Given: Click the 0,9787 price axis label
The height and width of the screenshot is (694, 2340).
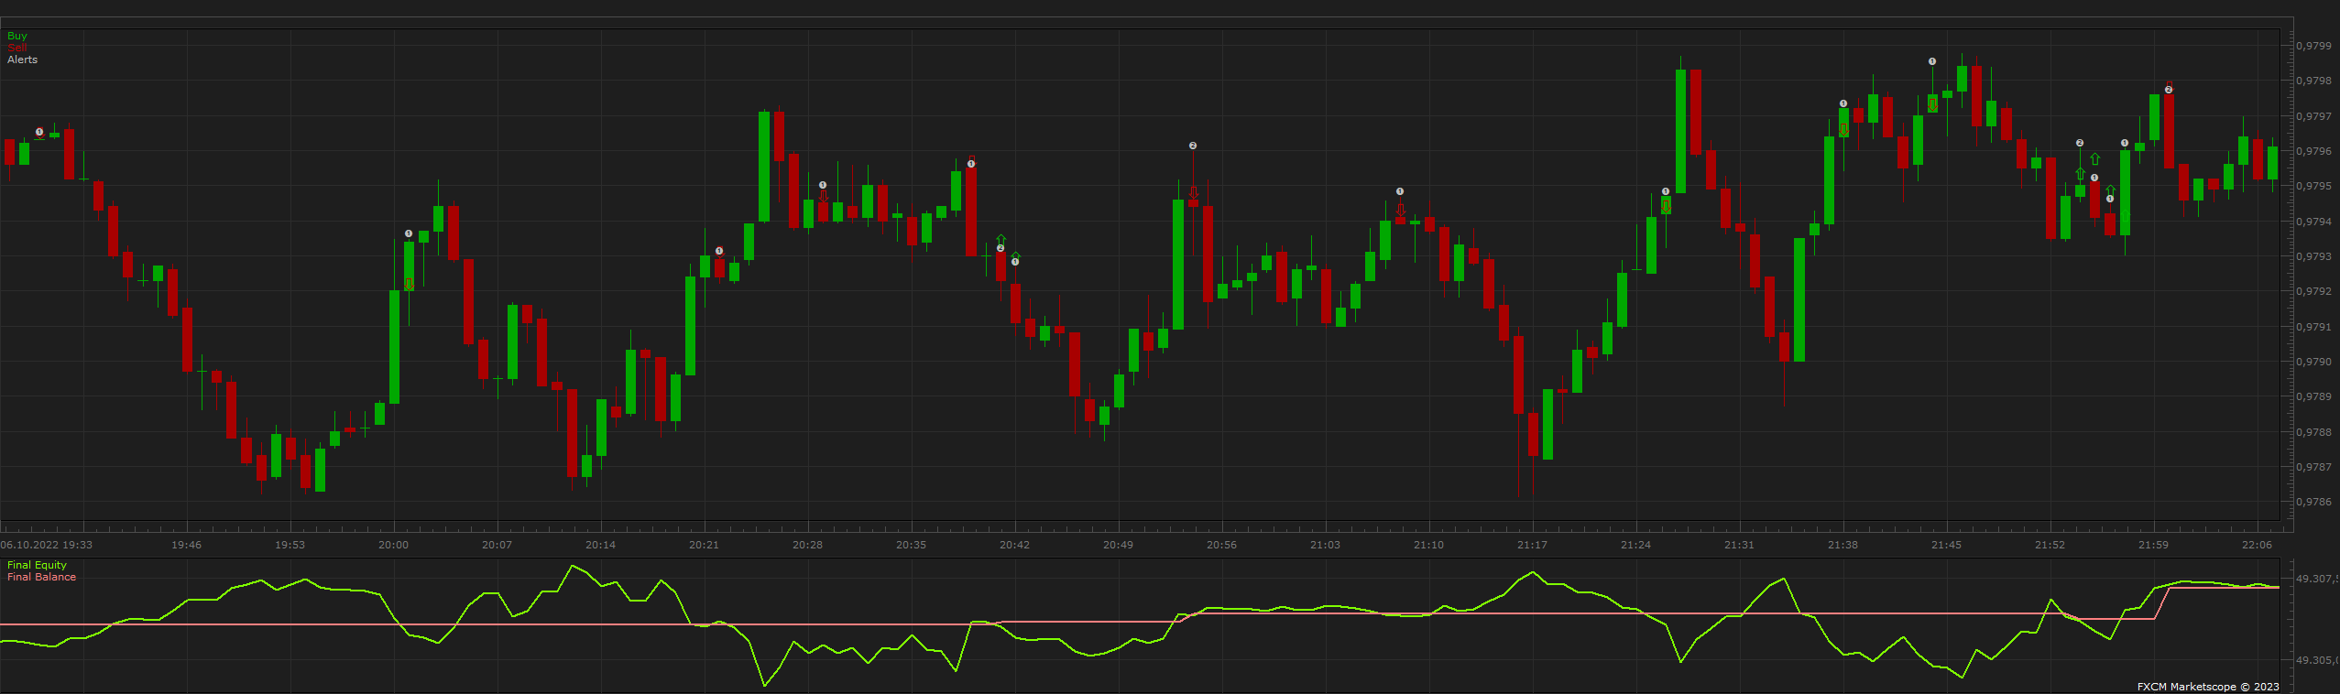Looking at the screenshot, I should 2313,467.
